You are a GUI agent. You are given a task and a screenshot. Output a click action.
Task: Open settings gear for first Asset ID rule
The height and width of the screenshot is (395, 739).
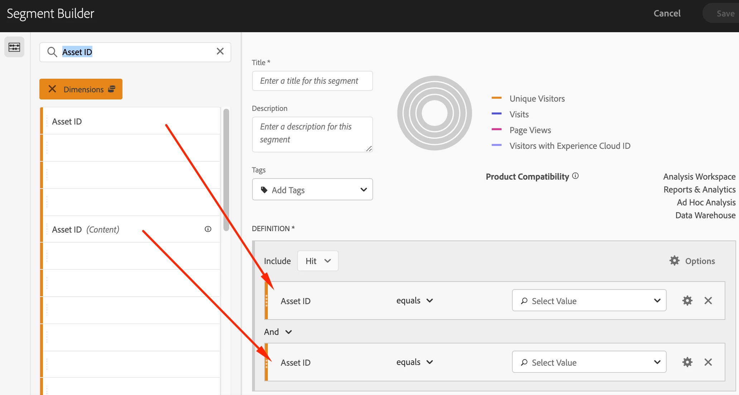tap(687, 301)
